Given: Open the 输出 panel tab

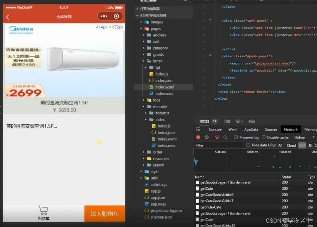Looking at the screenshot, I should coord(239,121).
